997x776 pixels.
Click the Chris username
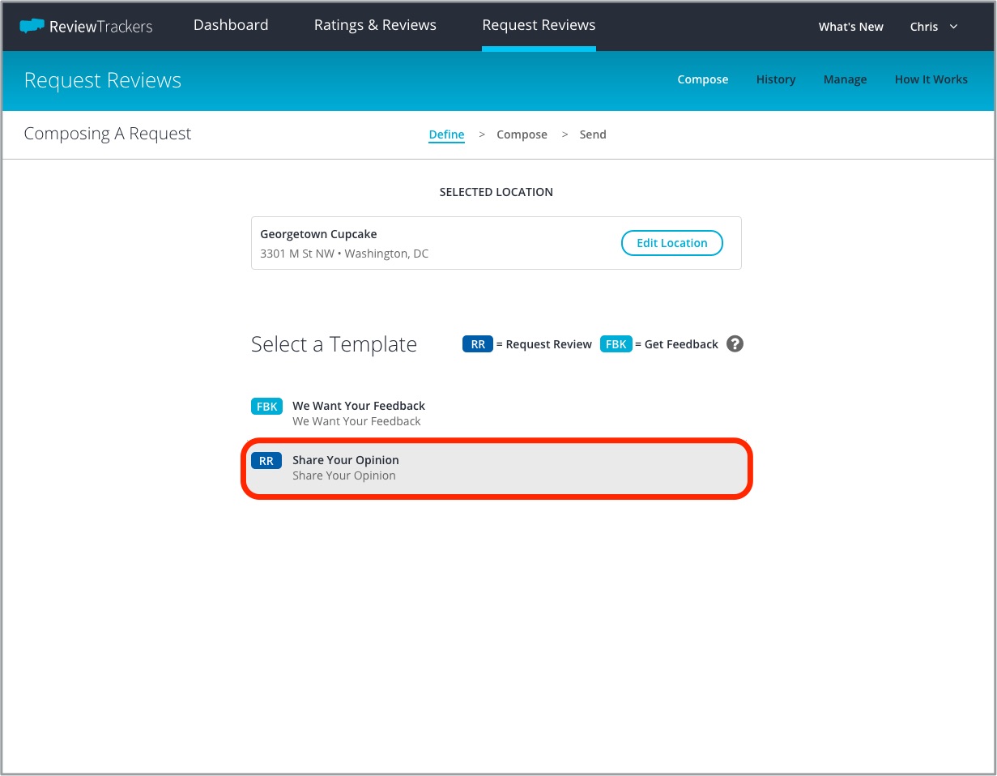coord(924,27)
